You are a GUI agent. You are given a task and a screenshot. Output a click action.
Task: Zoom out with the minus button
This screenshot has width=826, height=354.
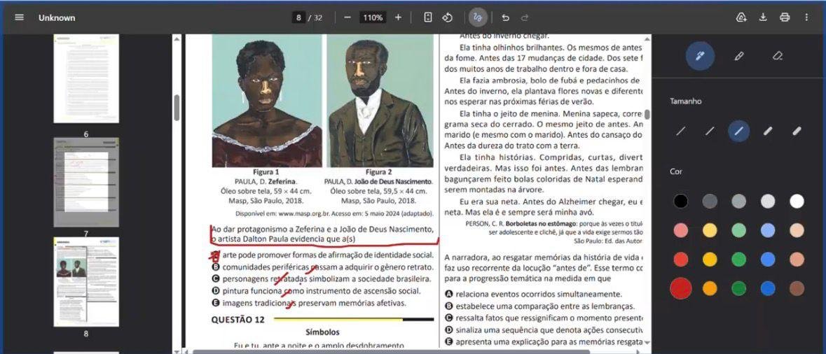[x=347, y=17]
